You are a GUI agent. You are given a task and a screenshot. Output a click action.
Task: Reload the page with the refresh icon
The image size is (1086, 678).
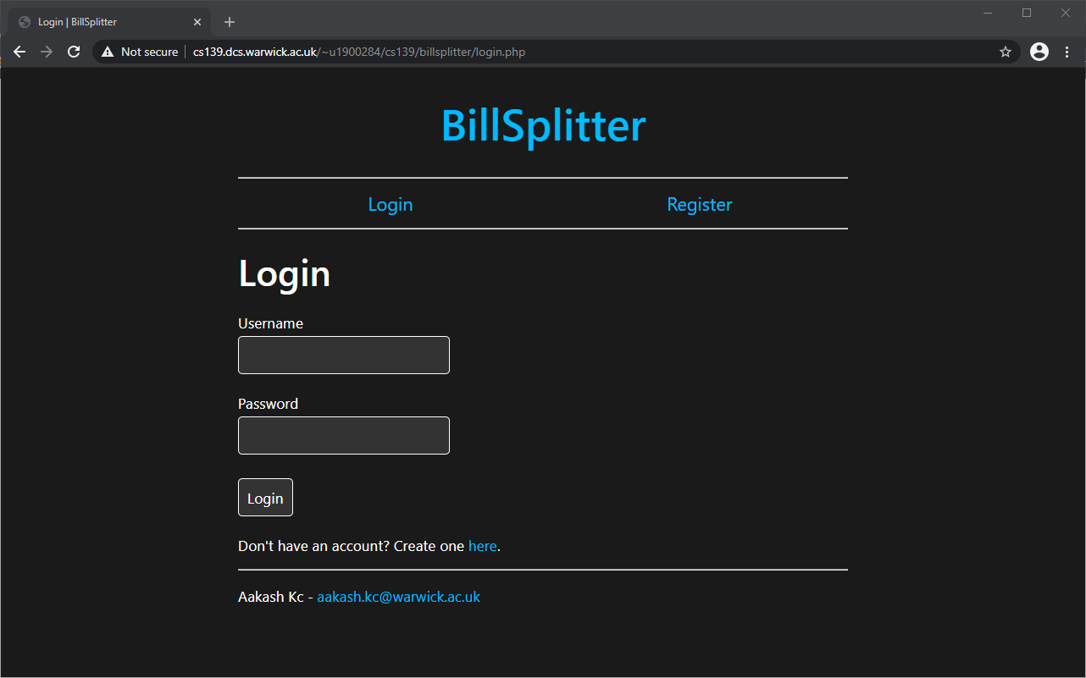pos(74,52)
